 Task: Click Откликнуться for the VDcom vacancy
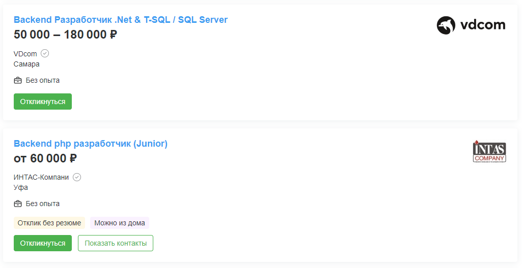[x=43, y=102]
